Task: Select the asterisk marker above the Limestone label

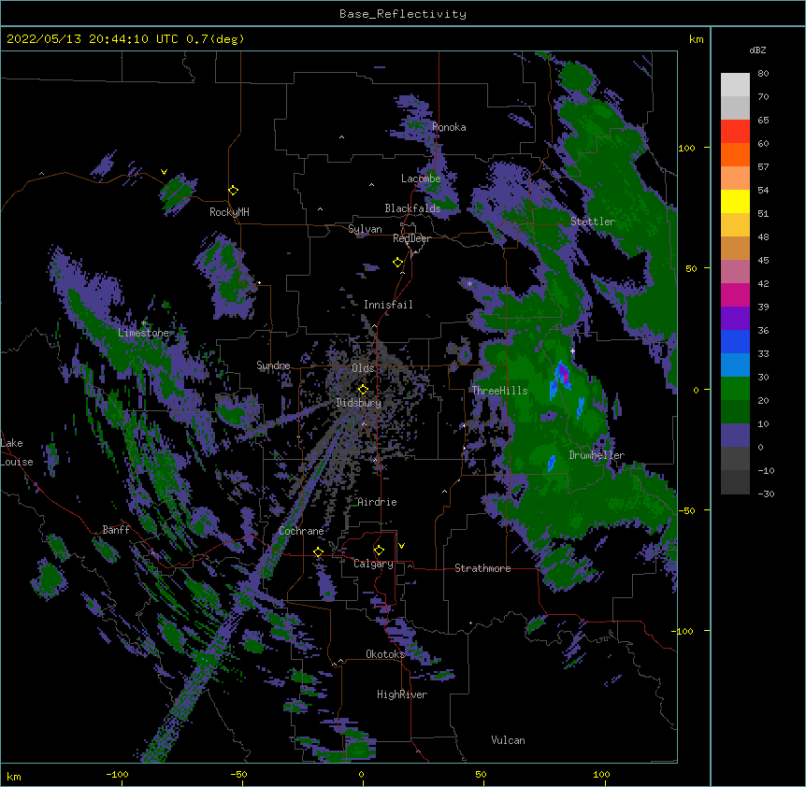Action: pos(143,322)
